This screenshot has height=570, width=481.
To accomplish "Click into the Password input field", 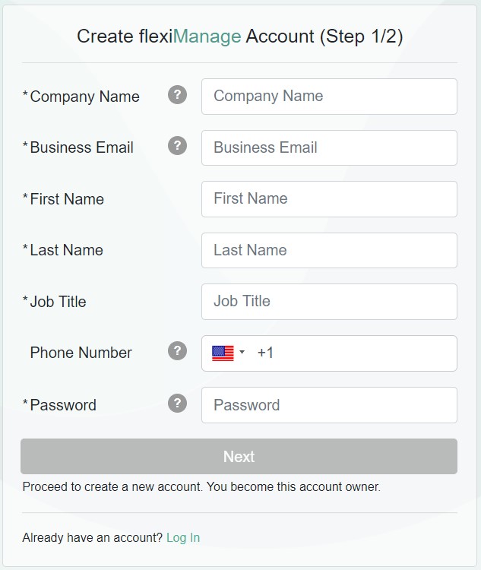I will [329, 405].
